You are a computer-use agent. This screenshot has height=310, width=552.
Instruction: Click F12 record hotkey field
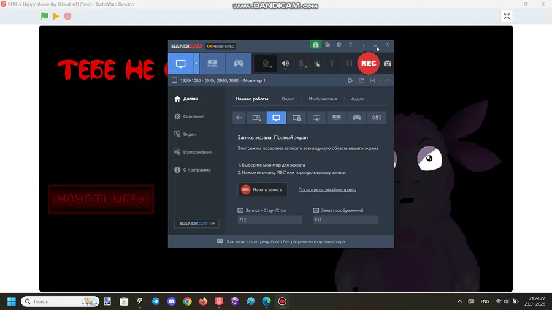click(x=270, y=220)
